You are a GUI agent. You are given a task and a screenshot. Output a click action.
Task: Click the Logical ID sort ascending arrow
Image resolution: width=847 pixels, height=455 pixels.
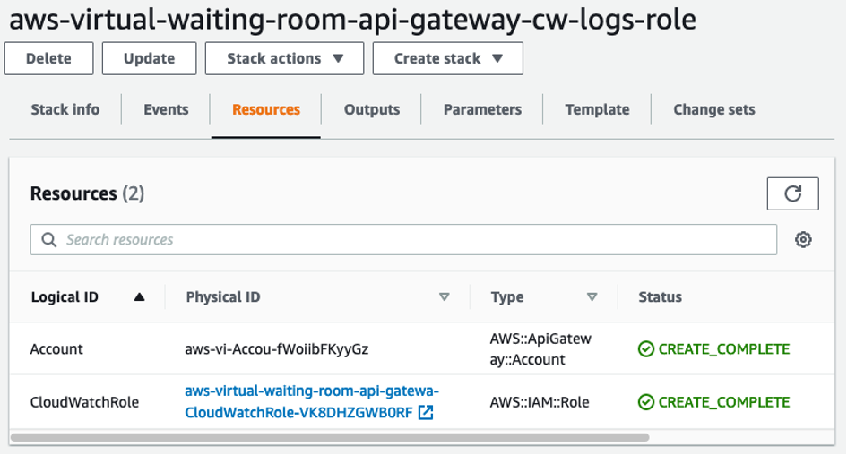pyautogui.click(x=139, y=297)
